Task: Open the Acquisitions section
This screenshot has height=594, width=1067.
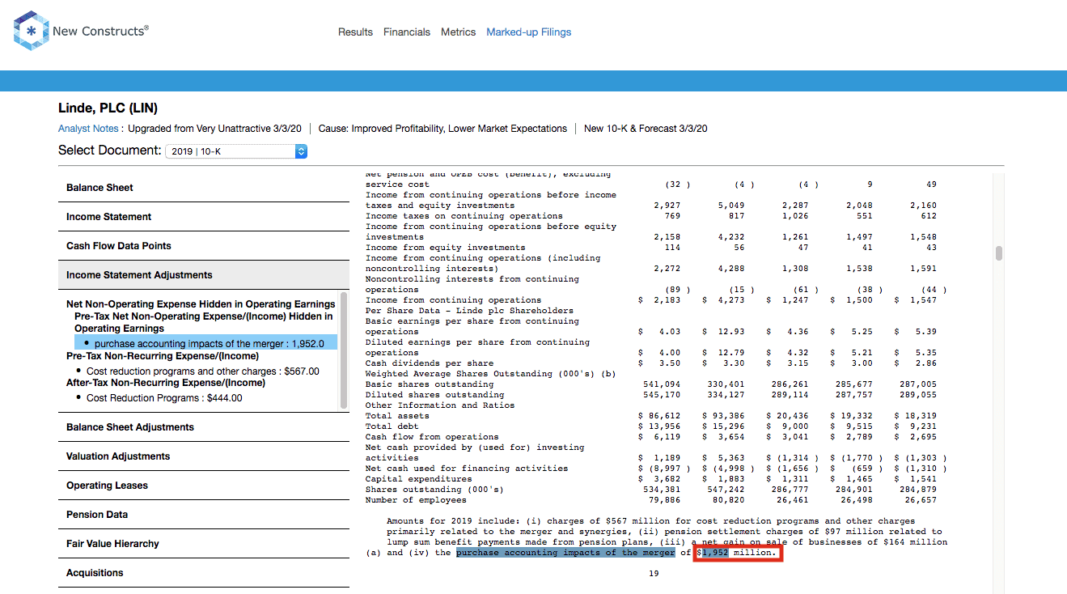Action: coord(204,573)
